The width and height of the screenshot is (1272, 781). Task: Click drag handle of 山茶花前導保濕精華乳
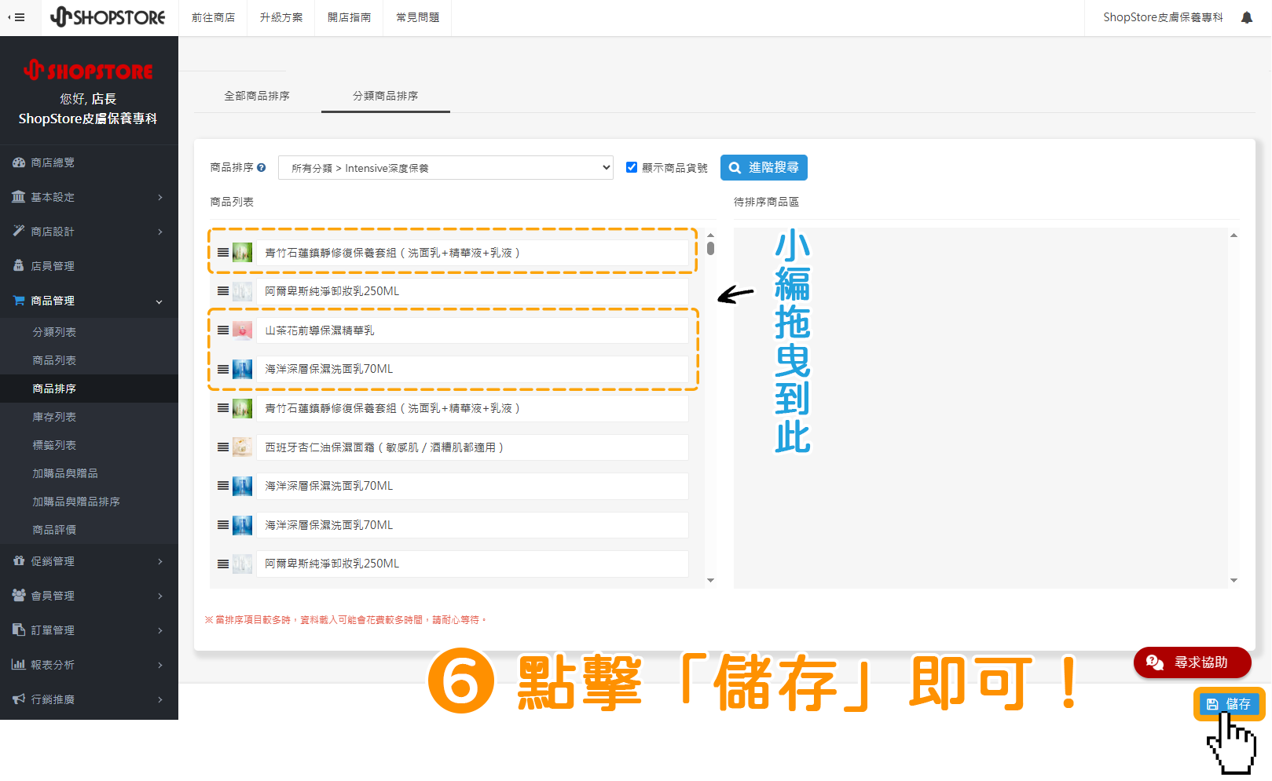click(x=223, y=330)
